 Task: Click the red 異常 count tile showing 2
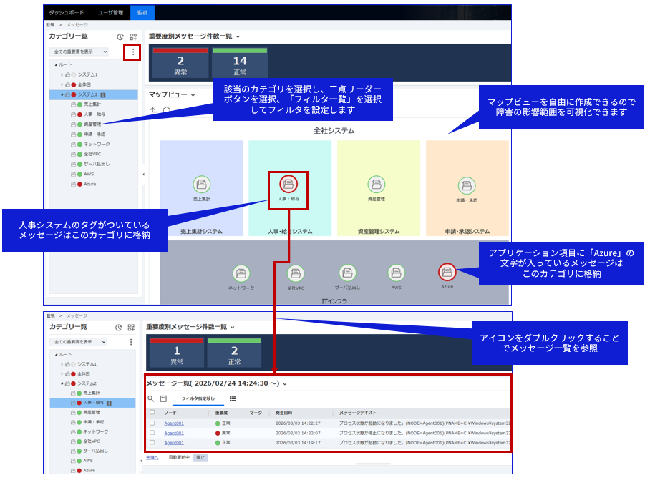tap(180, 63)
